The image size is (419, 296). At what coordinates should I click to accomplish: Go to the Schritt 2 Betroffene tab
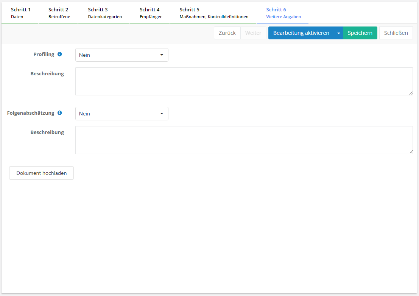coord(59,13)
